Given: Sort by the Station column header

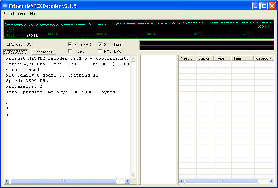Looking at the screenshot, I should (205, 58).
